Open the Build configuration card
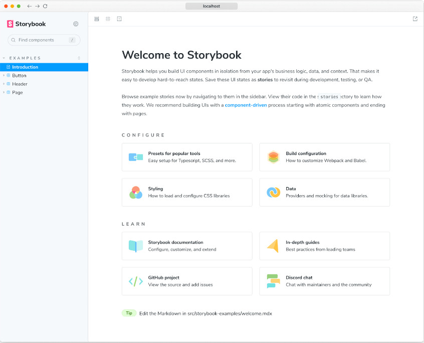This screenshot has height=343, width=424. point(324,157)
